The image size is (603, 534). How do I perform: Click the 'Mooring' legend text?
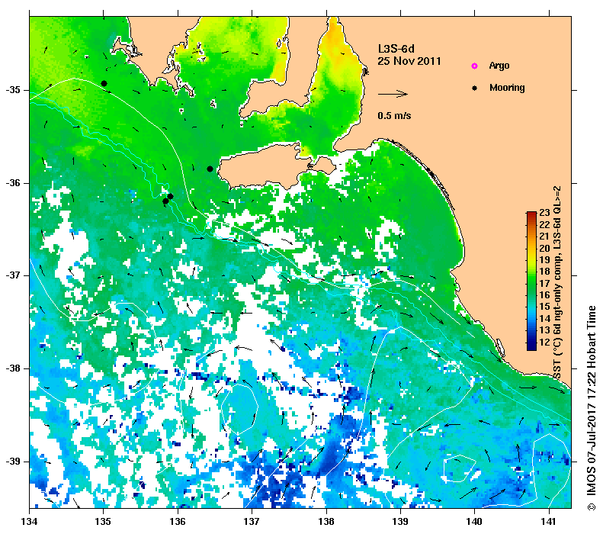pyautogui.click(x=507, y=88)
